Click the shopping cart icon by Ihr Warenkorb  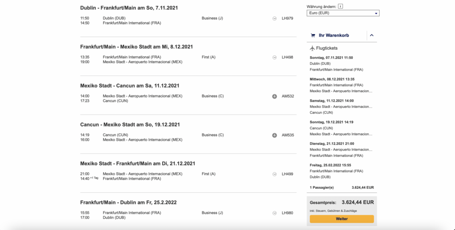[x=313, y=36]
